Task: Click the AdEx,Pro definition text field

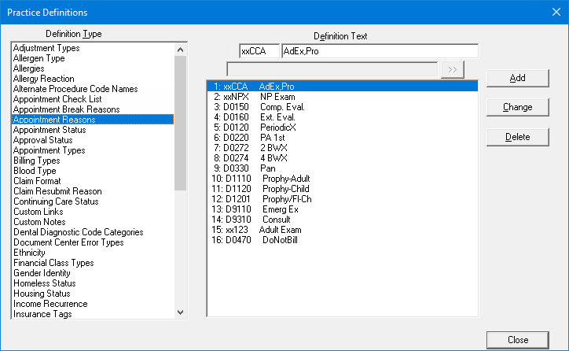Action: 380,51
